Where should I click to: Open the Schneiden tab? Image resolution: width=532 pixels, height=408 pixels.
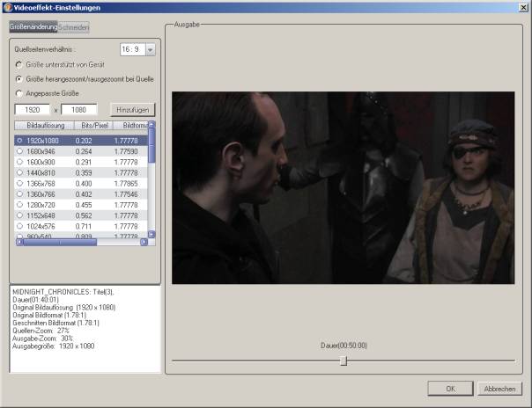coord(74,28)
